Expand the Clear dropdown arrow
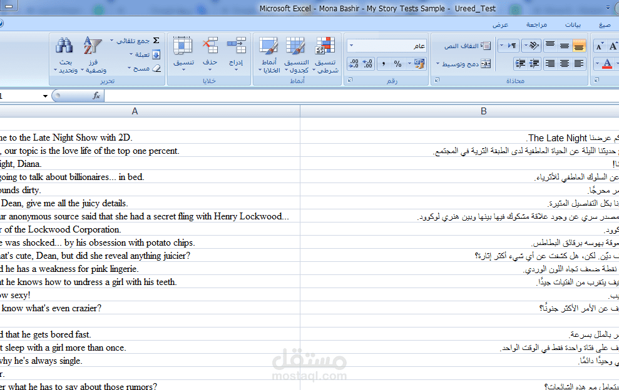619x390 pixels. 129,68
